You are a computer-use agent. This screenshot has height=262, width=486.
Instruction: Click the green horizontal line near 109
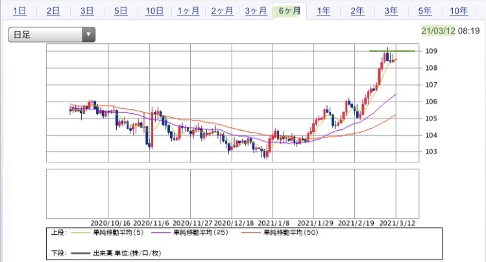pyautogui.click(x=392, y=51)
